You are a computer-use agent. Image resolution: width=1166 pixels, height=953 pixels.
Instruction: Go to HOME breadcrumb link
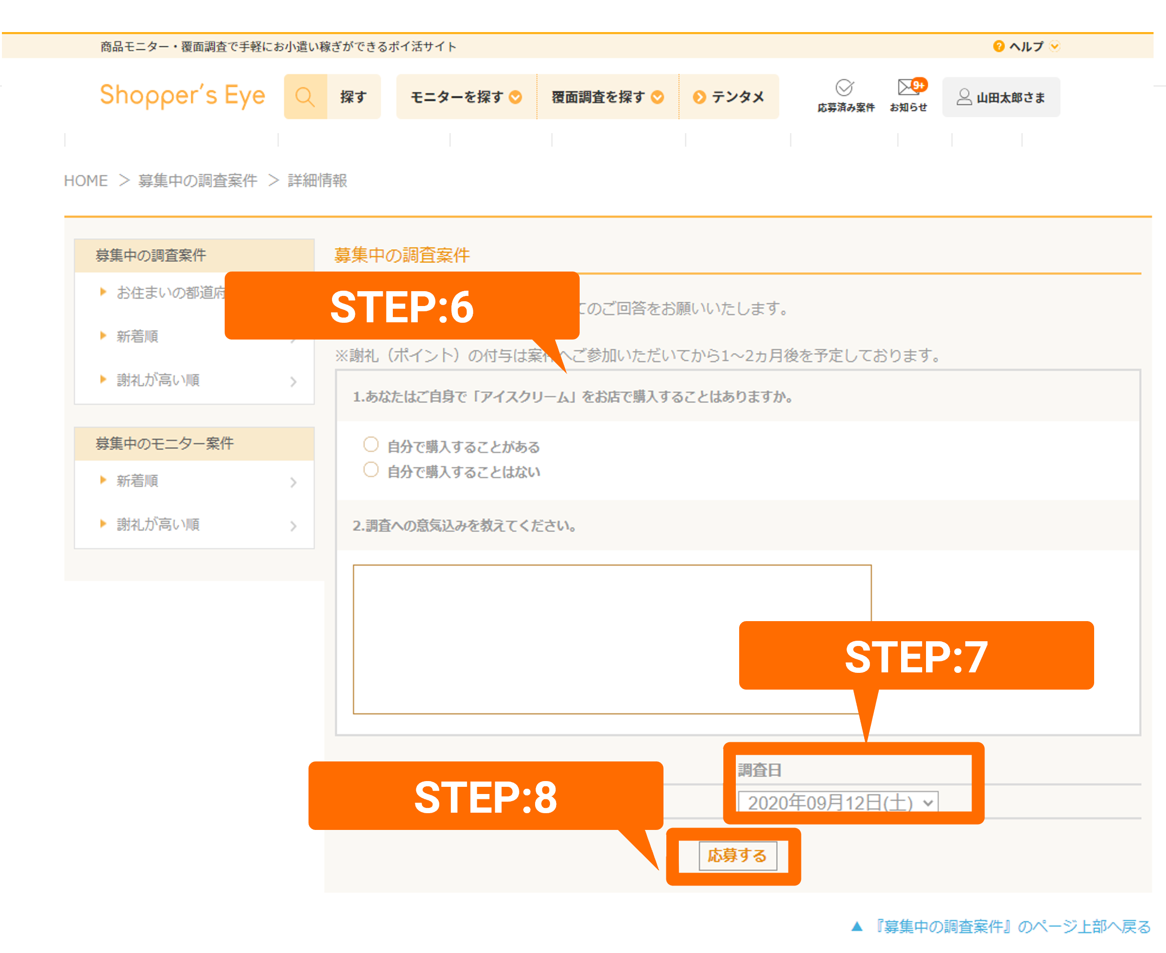[86, 181]
